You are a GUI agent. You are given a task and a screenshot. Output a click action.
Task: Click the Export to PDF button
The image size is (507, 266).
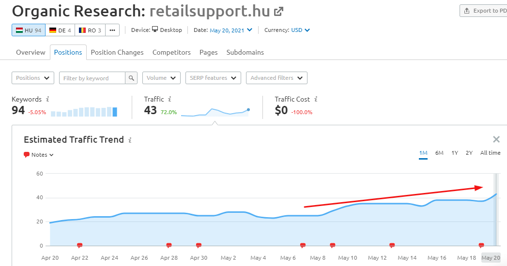pyautogui.click(x=484, y=11)
